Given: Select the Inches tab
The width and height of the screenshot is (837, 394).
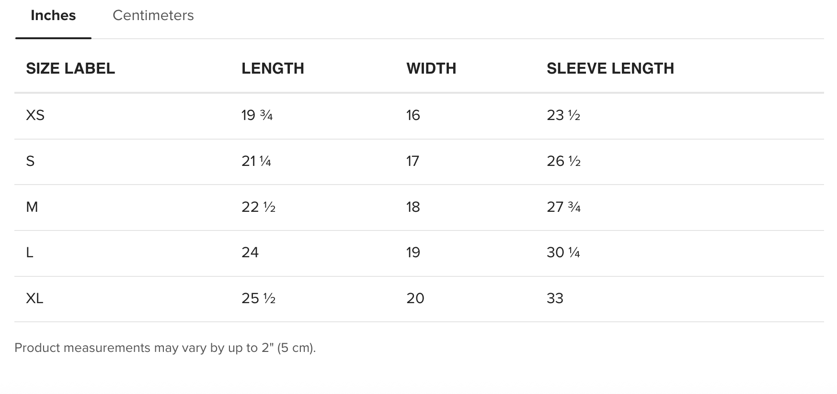Looking at the screenshot, I should (x=53, y=15).
